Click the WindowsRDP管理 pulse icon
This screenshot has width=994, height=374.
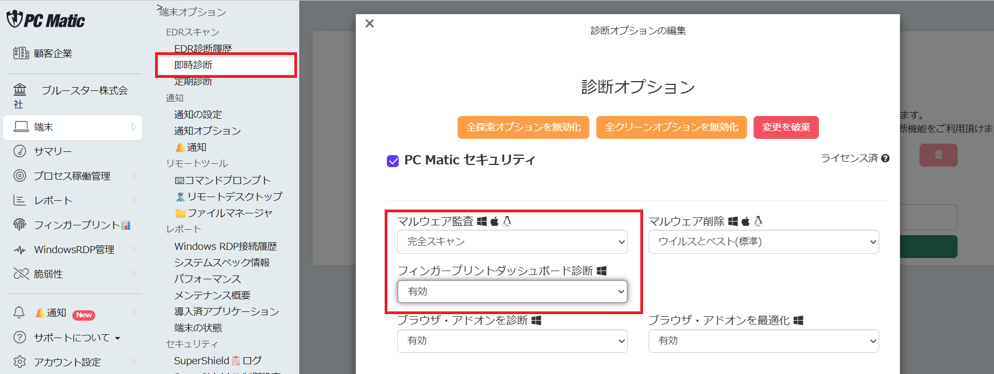coord(20,250)
